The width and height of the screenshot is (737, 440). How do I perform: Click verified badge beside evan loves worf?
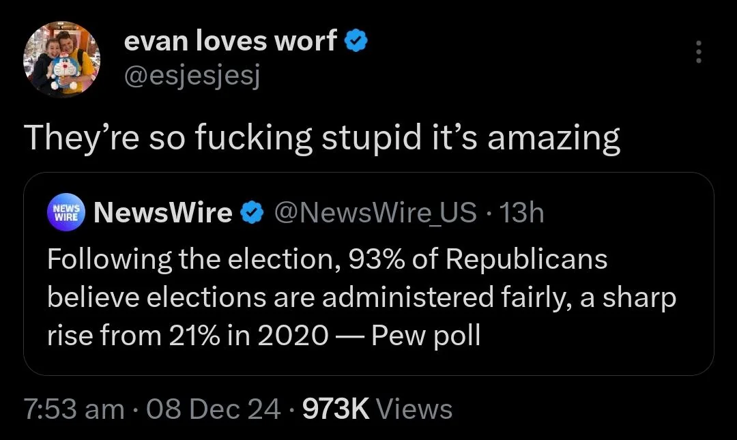357,42
